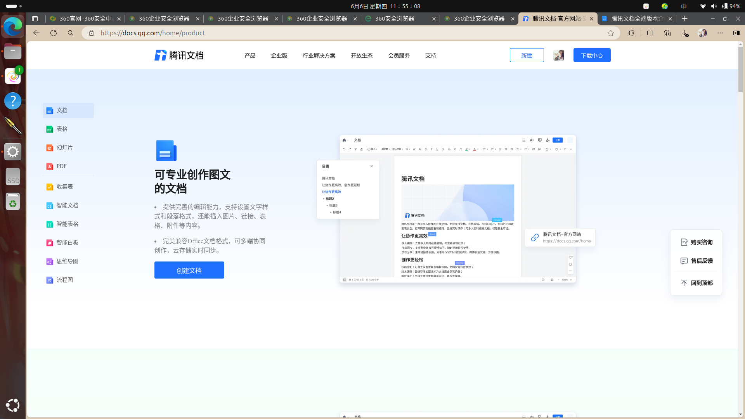Screen dimensions: 745x419
Task: Click 回到顶部 back-to-top icon
Action: 684,283
